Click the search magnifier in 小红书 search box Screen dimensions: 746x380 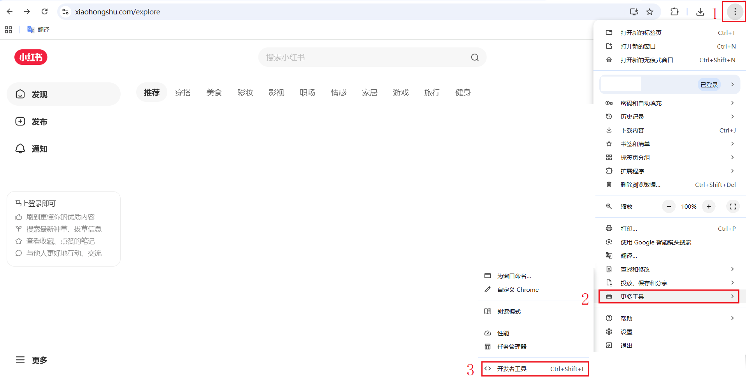(475, 58)
